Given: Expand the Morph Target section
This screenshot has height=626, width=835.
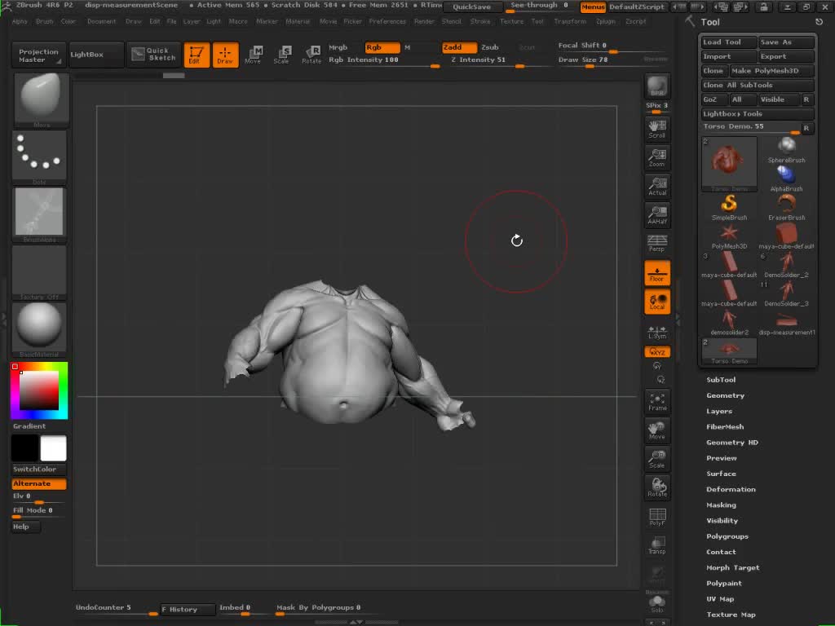Looking at the screenshot, I should (733, 567).
